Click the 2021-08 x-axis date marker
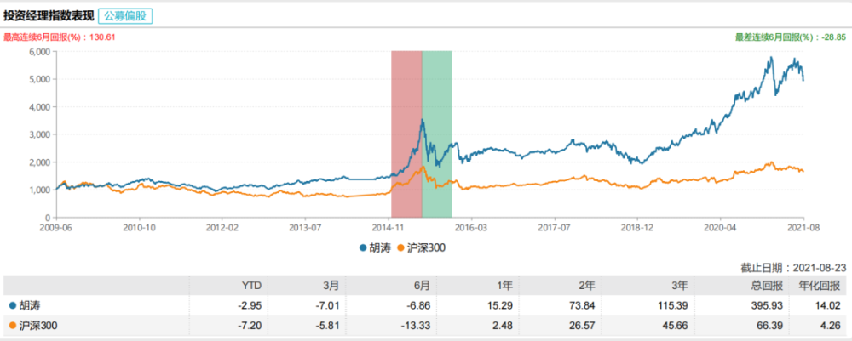 point(803,228)
